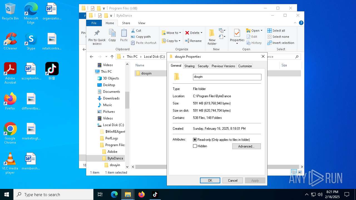356x200 pixels.
Task: Click Select none in ribbon
Action: tap(278, 37)
